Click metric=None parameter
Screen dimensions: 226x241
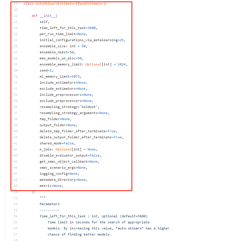click(x=51, y=186)
